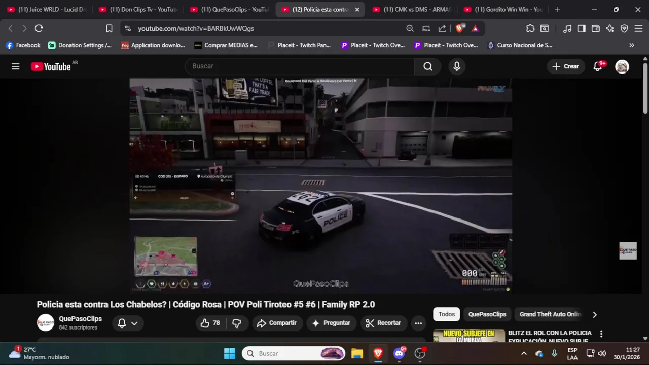The image size is (649, 365).
Task: Open three-dot menu of BLITZ EL ROL video
Action: (601, 334)
